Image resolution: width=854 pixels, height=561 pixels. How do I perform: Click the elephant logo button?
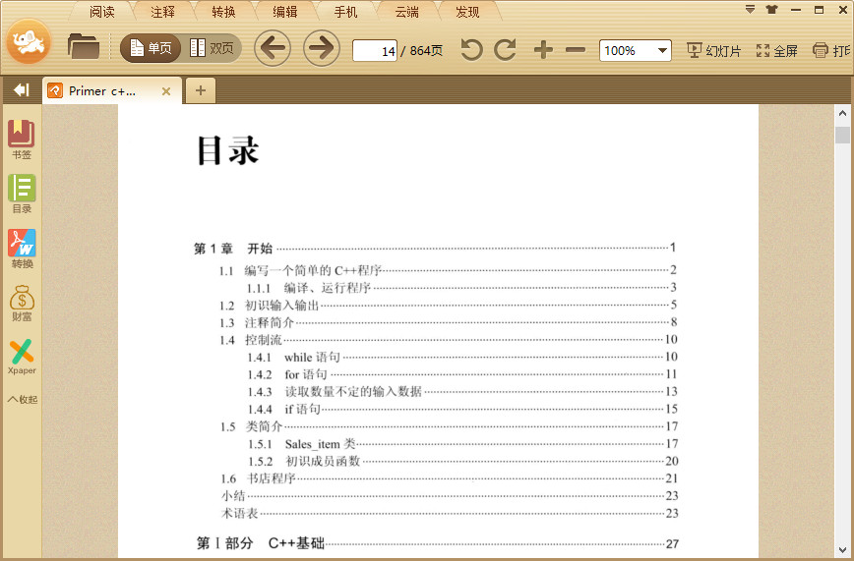pyautogui.click(x=29, y=42)
